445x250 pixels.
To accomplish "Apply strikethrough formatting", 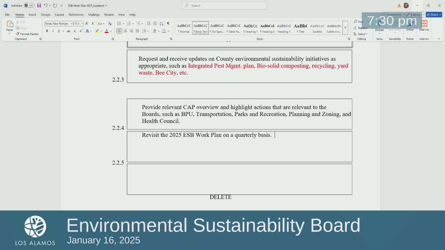I will click(x=68, y=31).
